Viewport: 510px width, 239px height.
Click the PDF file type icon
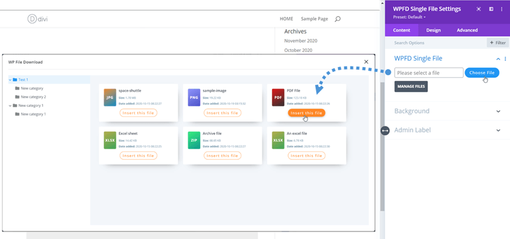pos(278,97)
